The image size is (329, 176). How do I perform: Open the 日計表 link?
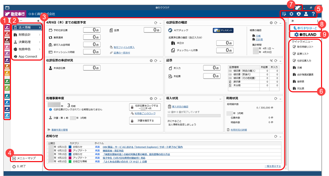pos(259,39)
